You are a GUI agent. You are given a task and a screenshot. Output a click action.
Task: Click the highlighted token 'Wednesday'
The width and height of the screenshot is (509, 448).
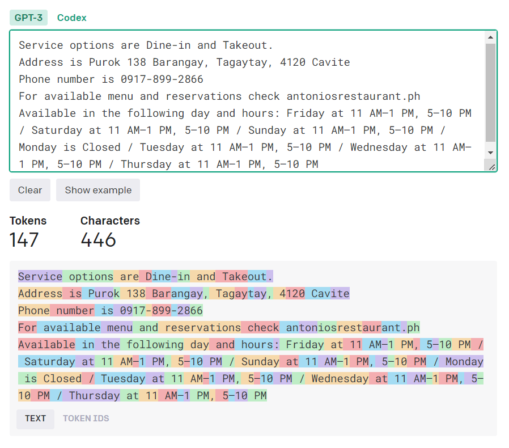tap(337, 378)
